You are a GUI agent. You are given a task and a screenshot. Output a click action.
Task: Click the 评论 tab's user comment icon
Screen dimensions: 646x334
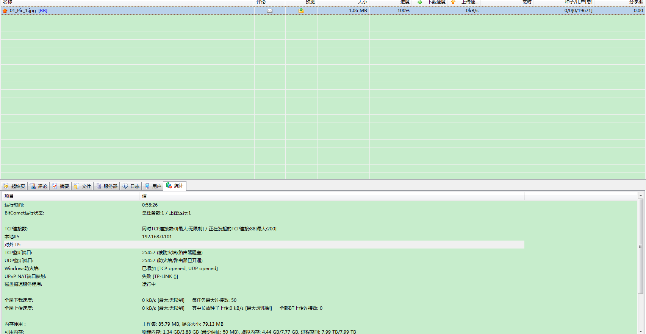click(33, 186)
